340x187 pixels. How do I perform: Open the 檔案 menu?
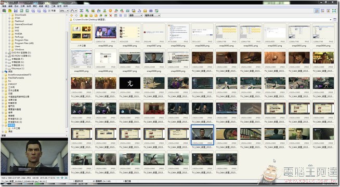coord(4,6)
